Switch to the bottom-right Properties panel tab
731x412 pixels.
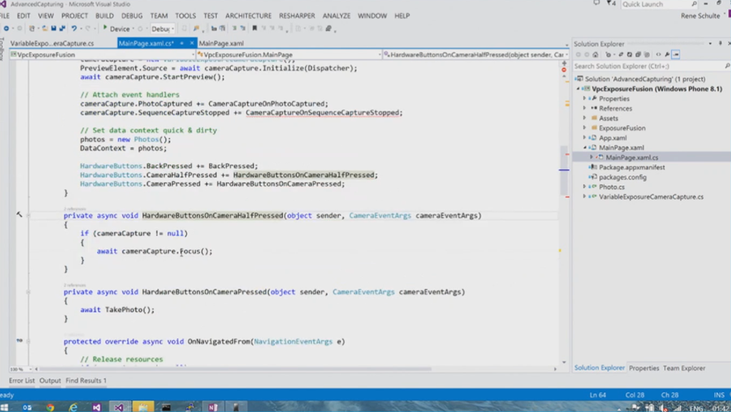tap(644, 369)
